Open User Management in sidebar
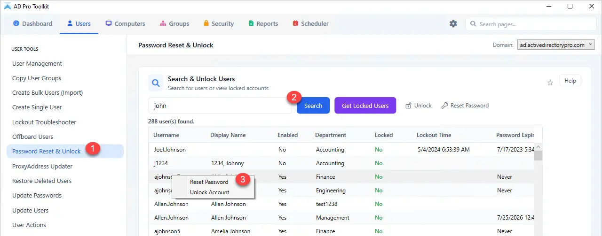602x236 pixels. (37, 64)
